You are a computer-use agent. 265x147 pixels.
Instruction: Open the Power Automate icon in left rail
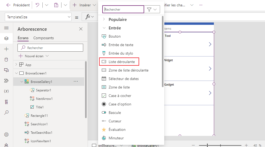click(x=6, y=81)
